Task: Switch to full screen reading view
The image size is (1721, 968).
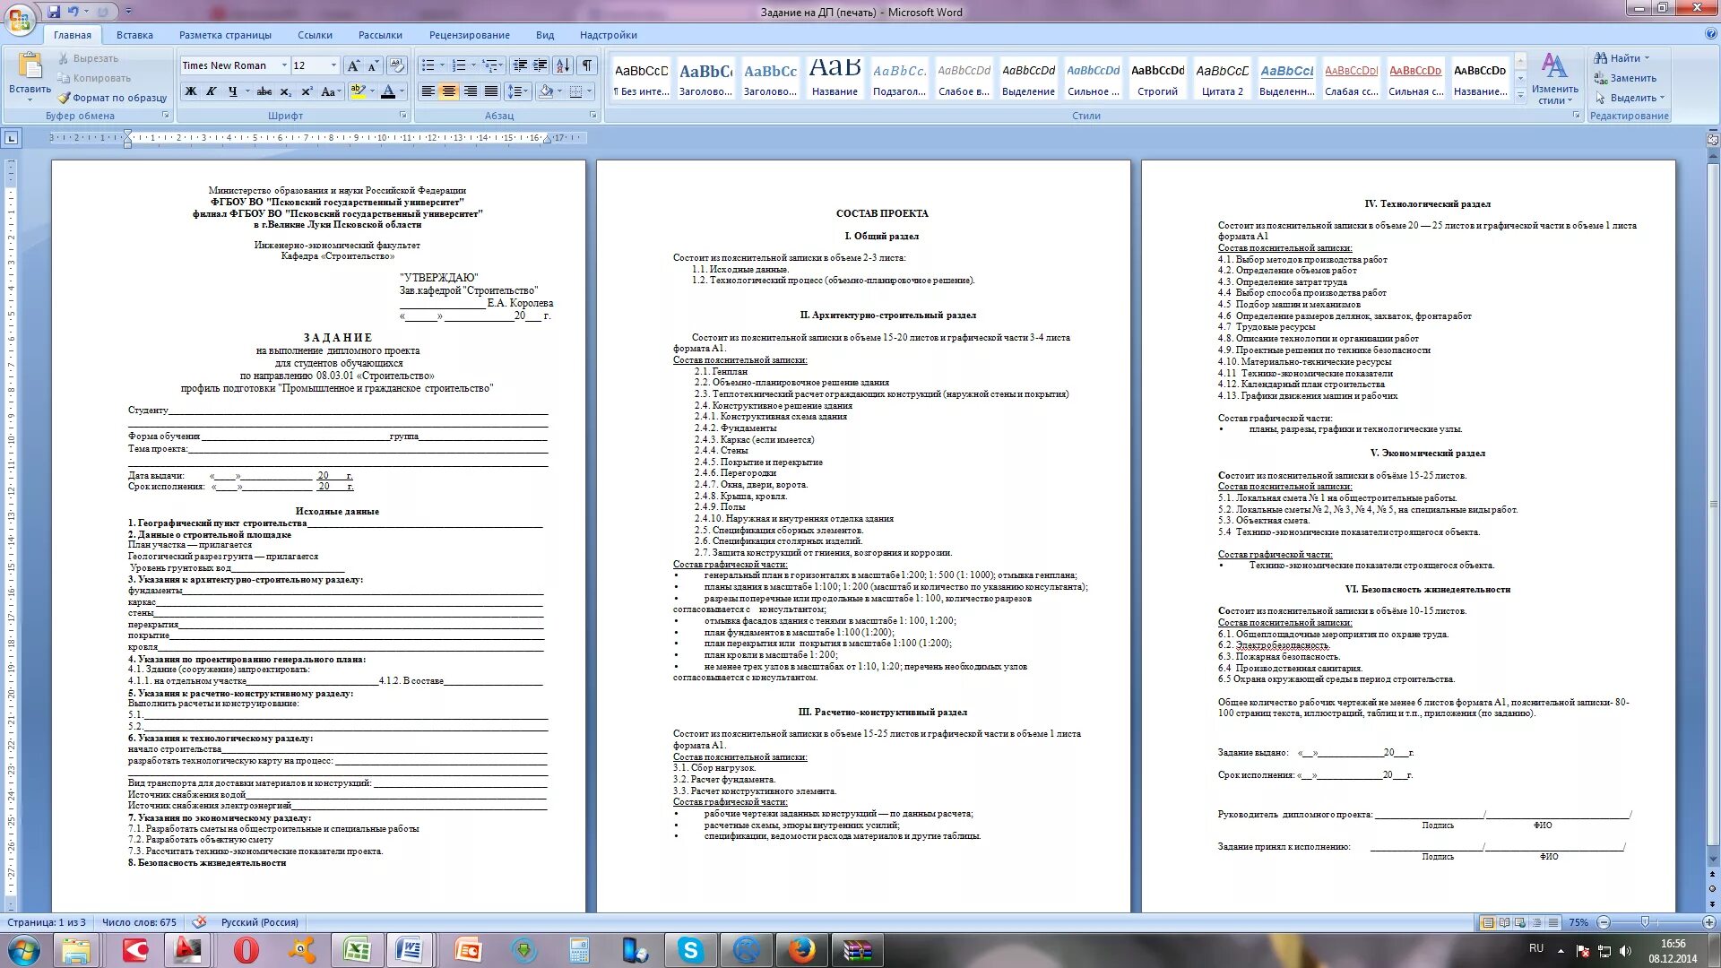Action: tap(1505, 922)
